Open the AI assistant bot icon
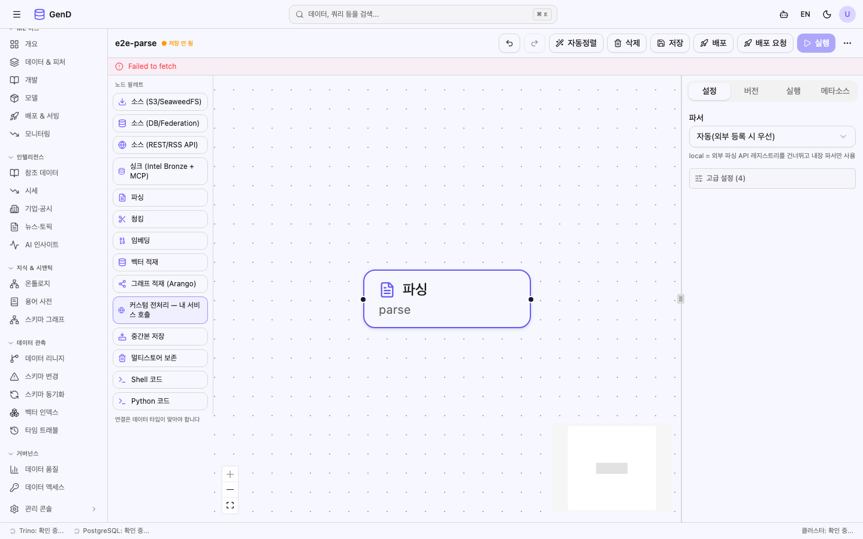 [x=784, y=14]
